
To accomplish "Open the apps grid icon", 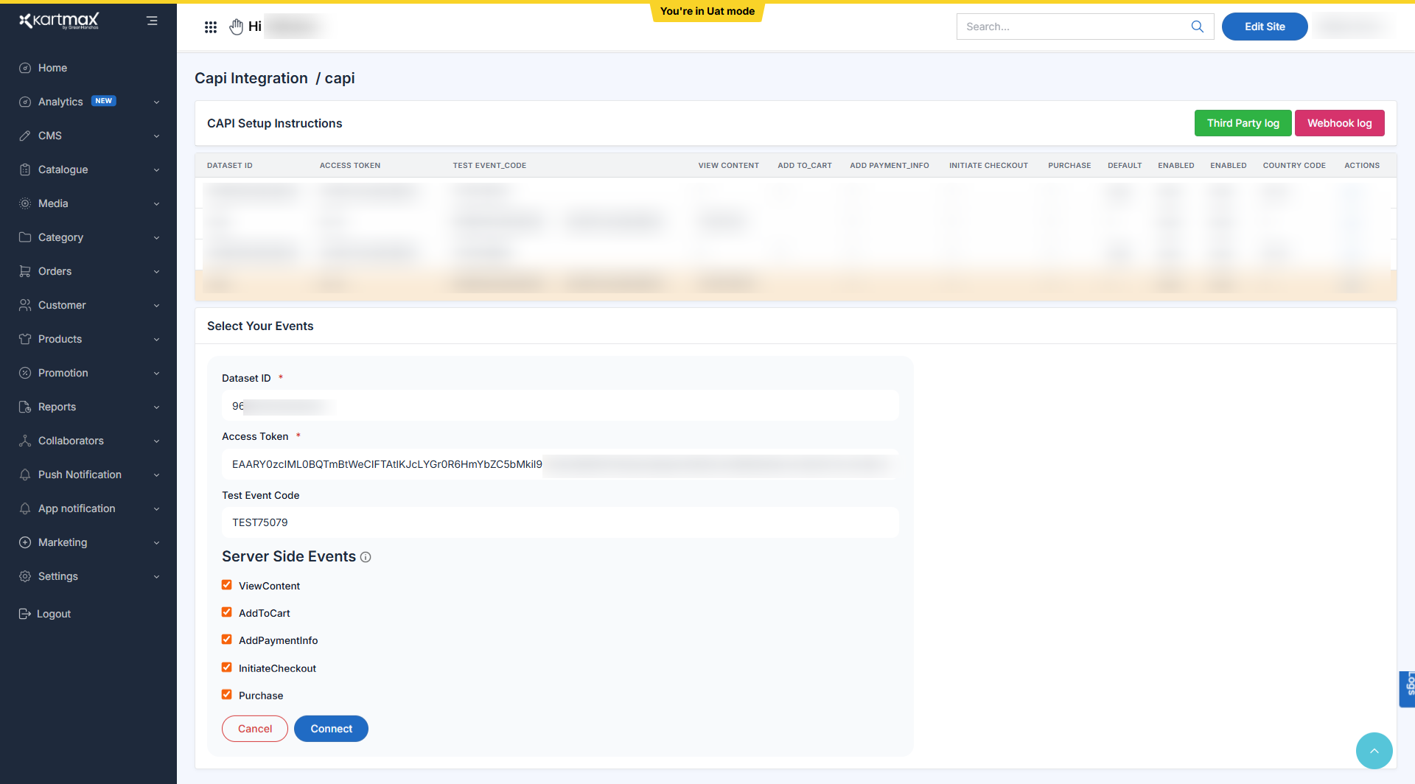I will pyautogui.click(x=211, y=27).
